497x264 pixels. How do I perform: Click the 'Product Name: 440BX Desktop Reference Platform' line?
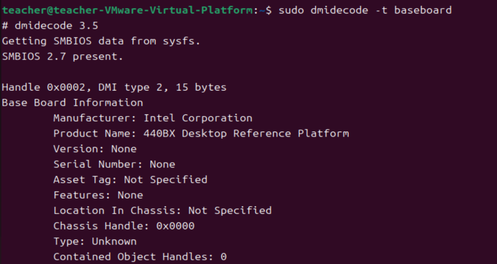[201, 133]
